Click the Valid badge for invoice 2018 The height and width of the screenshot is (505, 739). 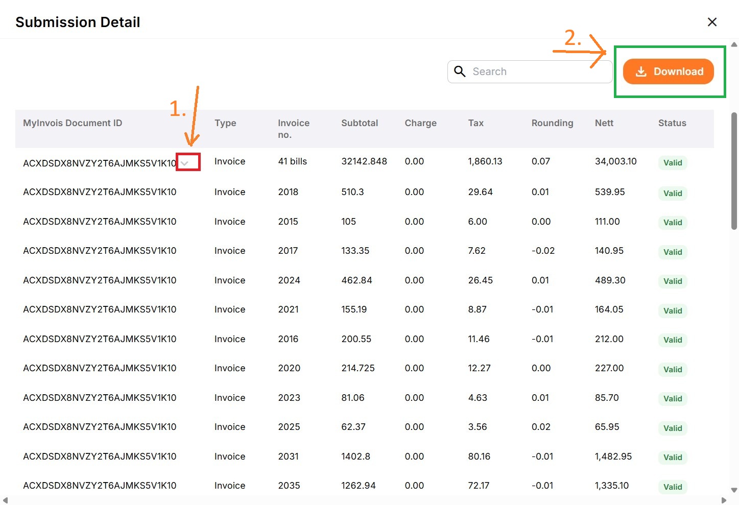(x=672, y=194)
